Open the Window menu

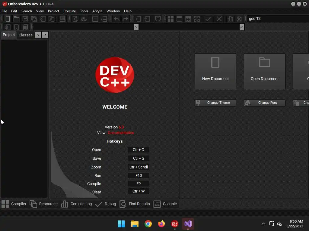[x=113, y=11]
